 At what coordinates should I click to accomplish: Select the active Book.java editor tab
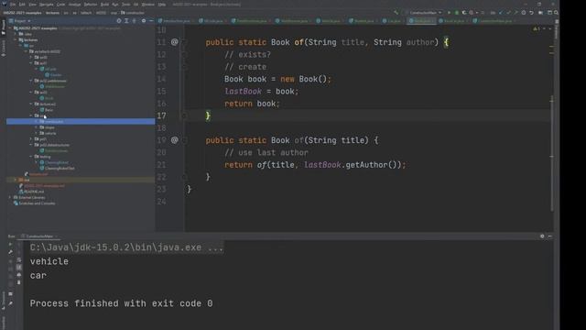pyautogui.click(x=421, y=21)
